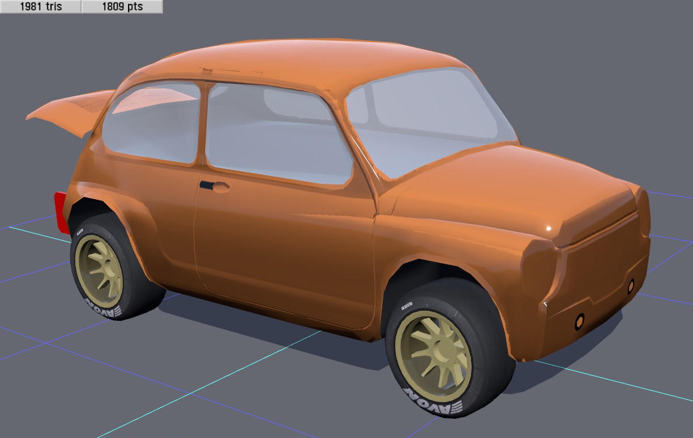Click the rear side quarter window
The height and width of the screenshot is (438, 693).
[153, 122]
